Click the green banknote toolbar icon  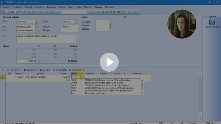click(x=103, y=12)
